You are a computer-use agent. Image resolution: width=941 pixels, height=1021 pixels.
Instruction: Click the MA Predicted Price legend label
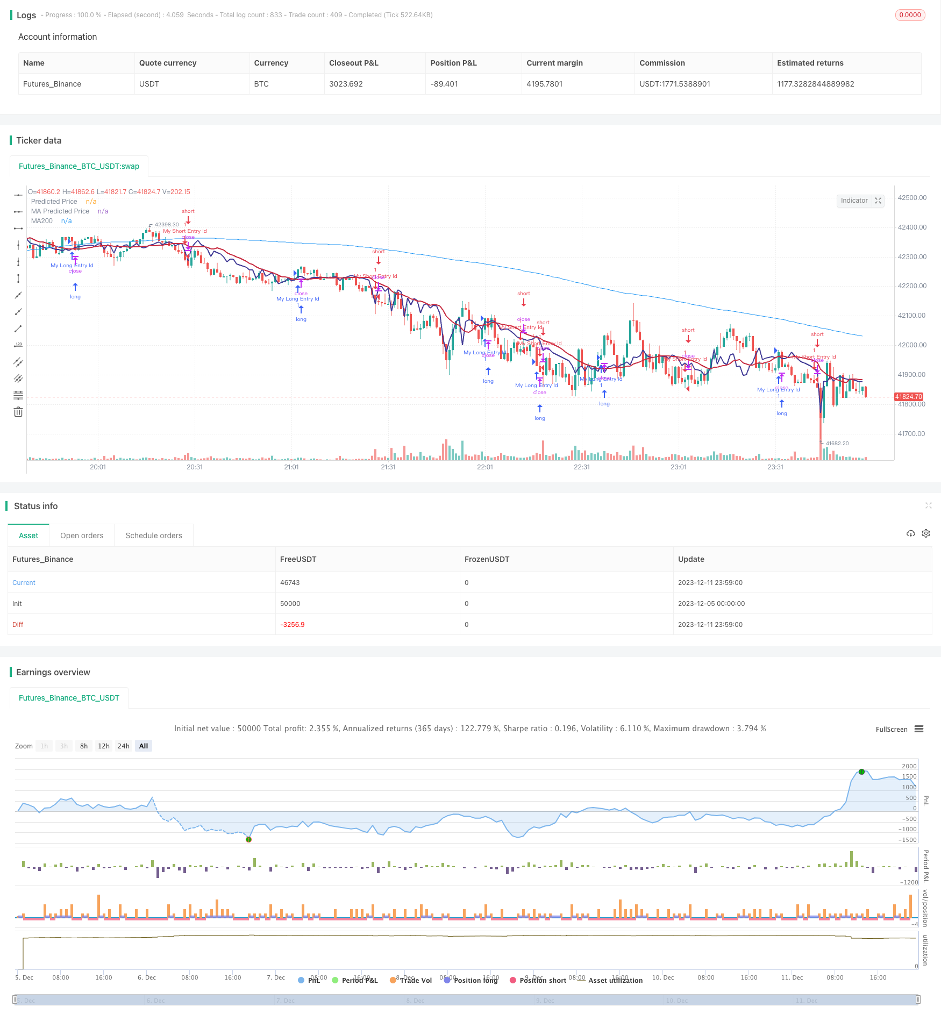pyautogui.click(x=60, y=211)
